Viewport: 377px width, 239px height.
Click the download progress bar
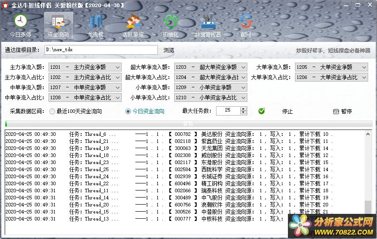(189, 123)
